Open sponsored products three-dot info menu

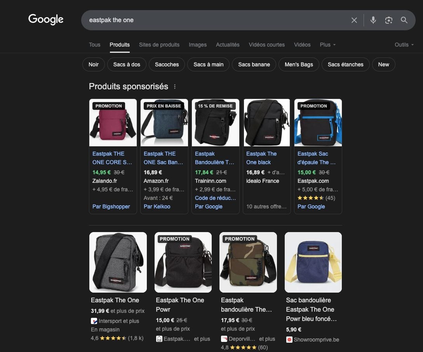click(x=175, y=87)
